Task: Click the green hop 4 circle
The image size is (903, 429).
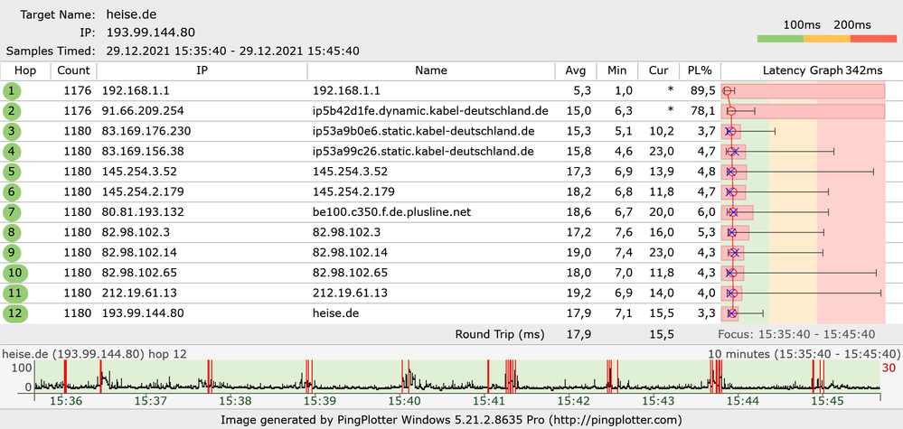Action: (11, 152)
